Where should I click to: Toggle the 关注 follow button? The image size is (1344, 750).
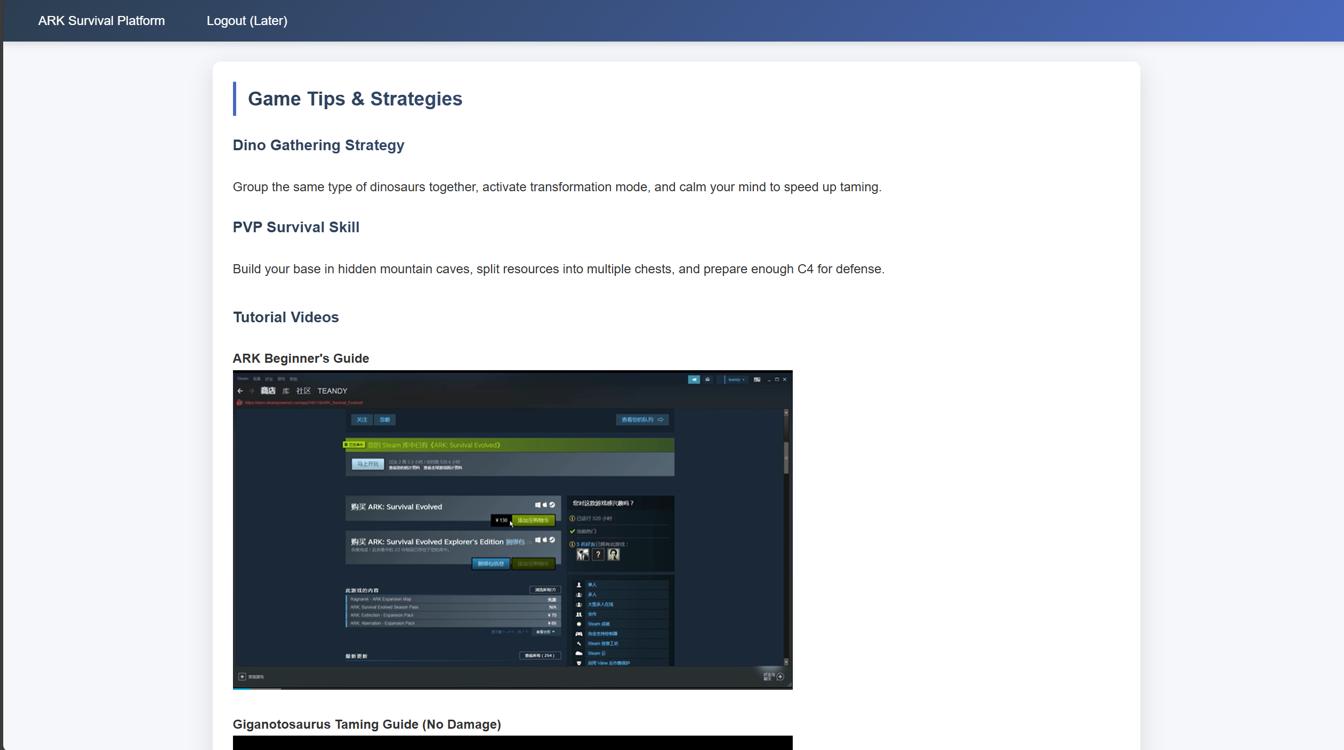point(363,420)
